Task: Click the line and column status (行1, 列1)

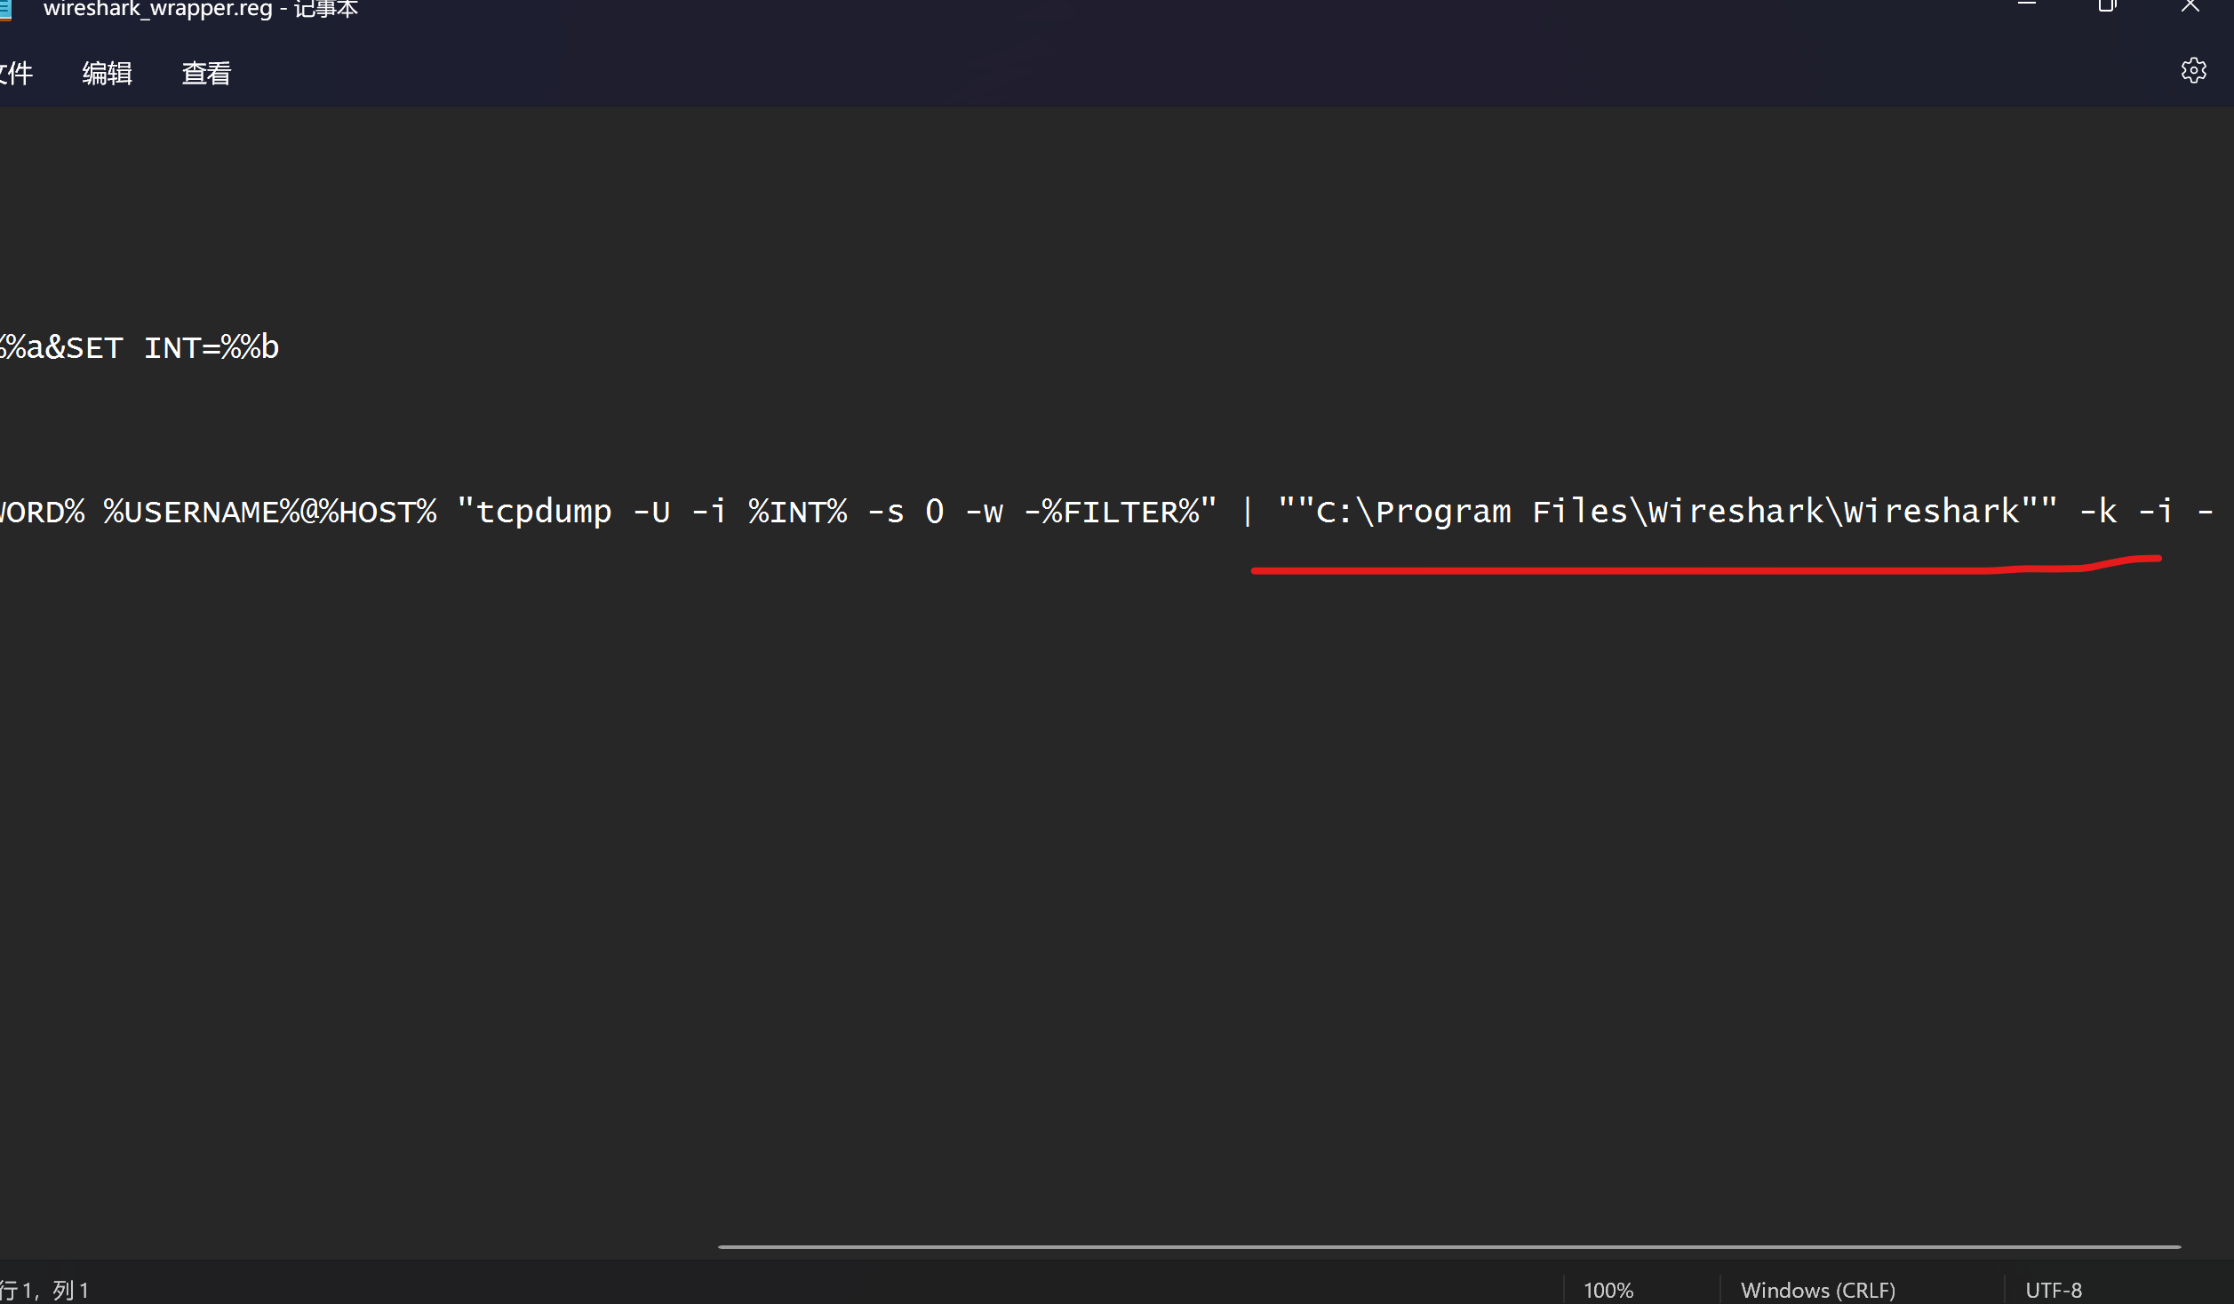Action: point(44,1290)
